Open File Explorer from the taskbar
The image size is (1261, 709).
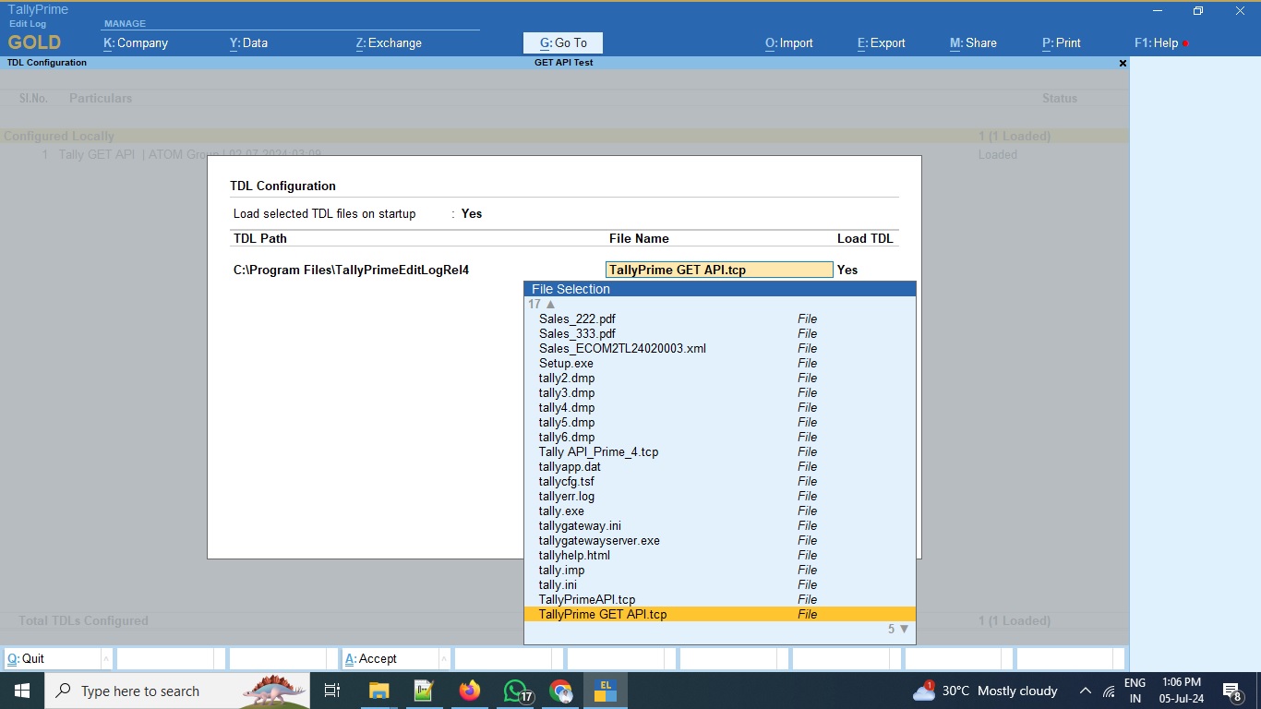pos(378,691)
